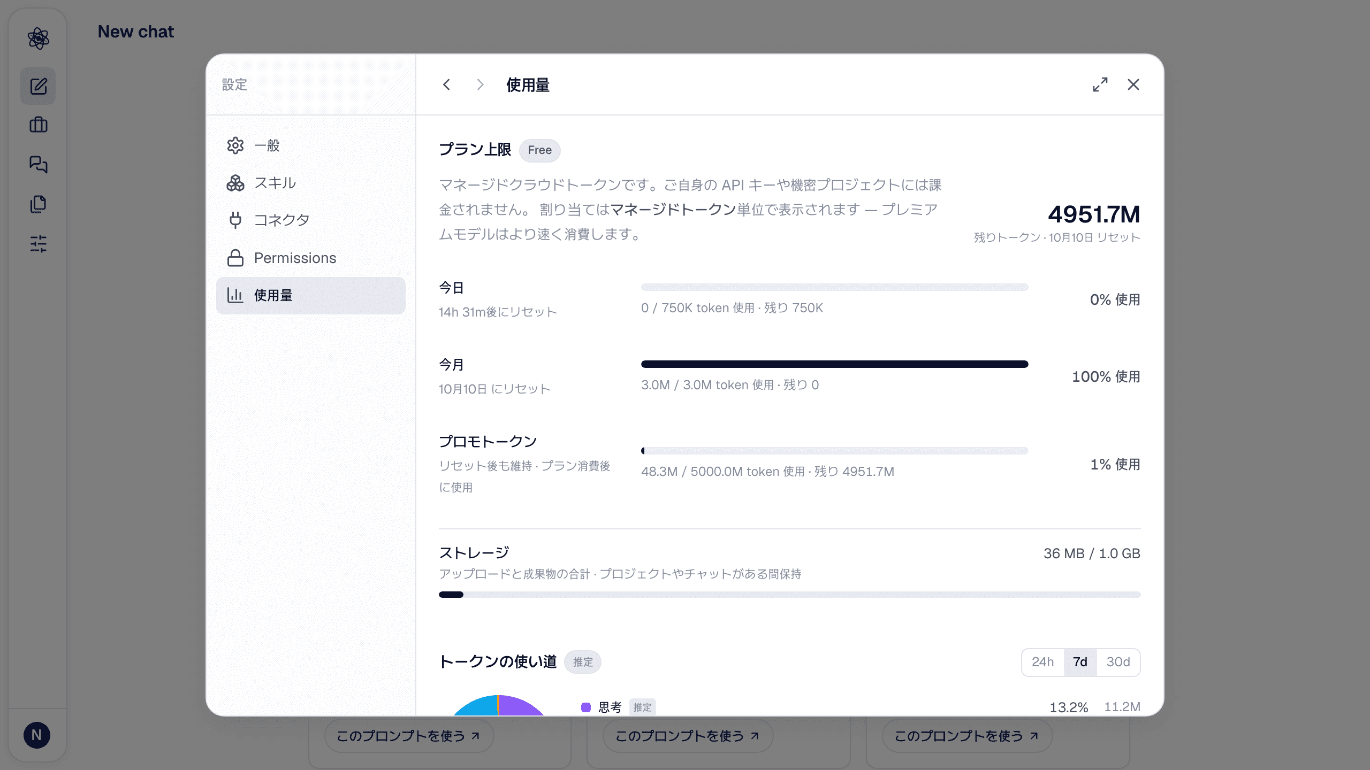The width and height of the screenshot is (1370, 770).
Task: Click the マネージドトークン bold text
Action: tap(673, 210)
